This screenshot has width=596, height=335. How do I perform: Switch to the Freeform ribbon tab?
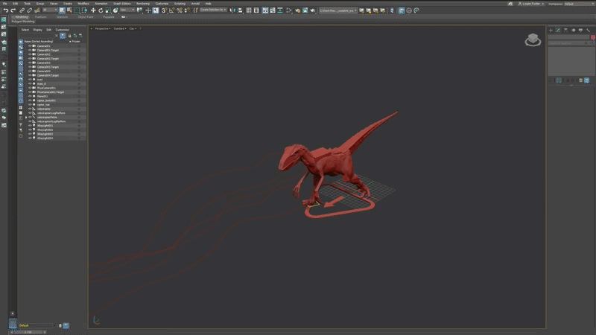pyautogui.click(x=41, y=17)
